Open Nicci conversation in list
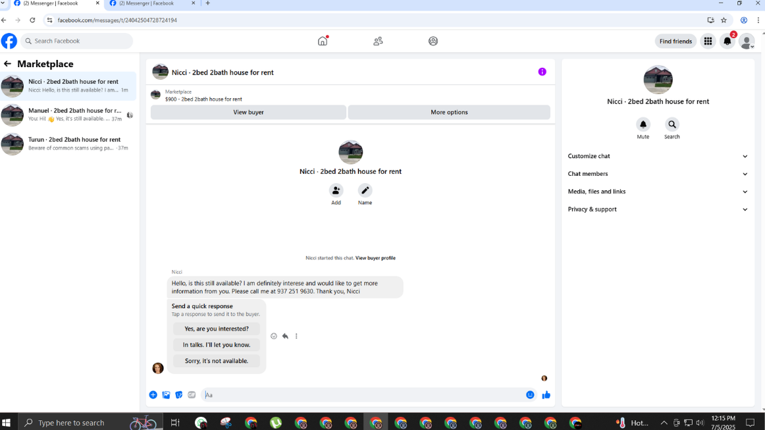This screenshot has height=430, width=765. point(68,86)
